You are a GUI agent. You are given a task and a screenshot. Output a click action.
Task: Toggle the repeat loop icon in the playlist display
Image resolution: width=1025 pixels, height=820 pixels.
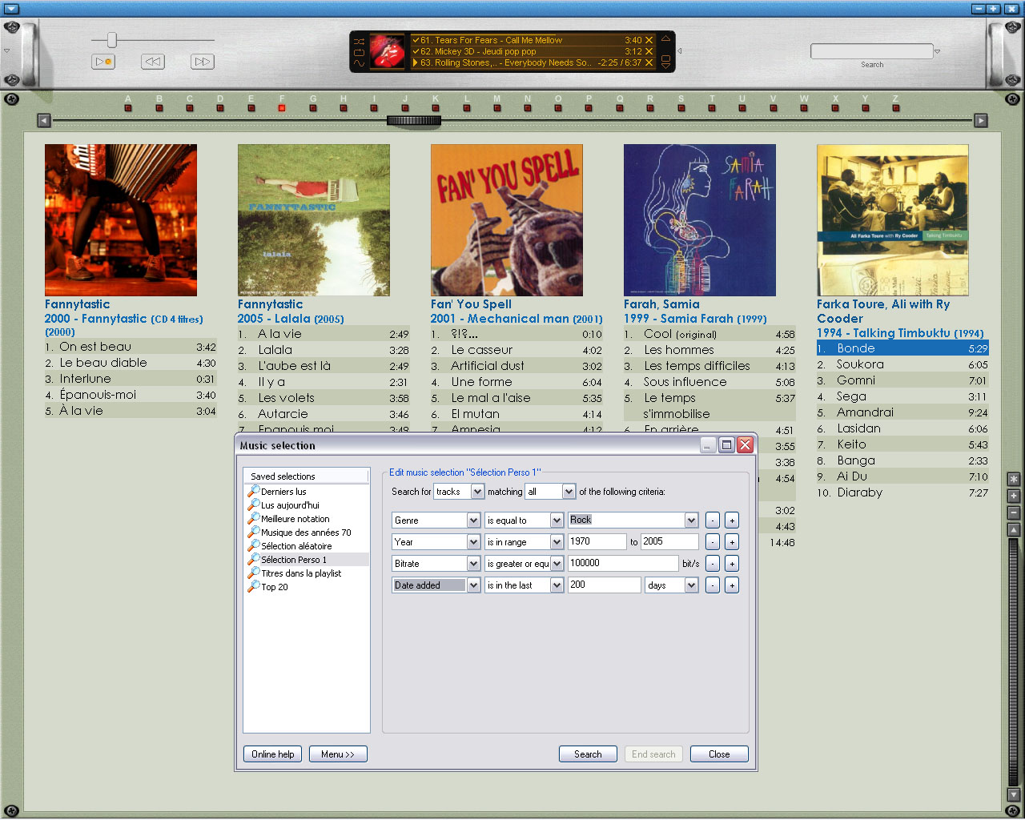(360, 52)
